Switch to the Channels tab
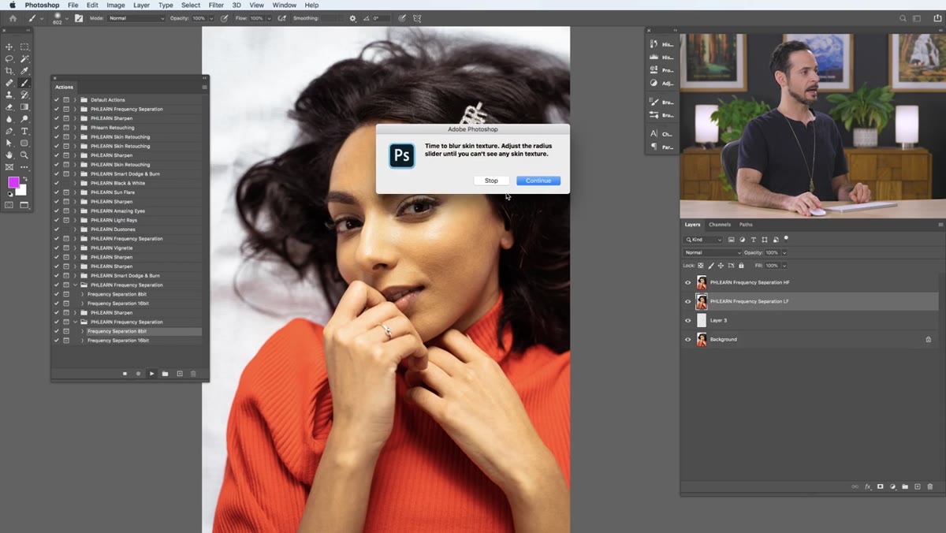Viewport: 946px width, 533px height. click(x=720, y=225)
